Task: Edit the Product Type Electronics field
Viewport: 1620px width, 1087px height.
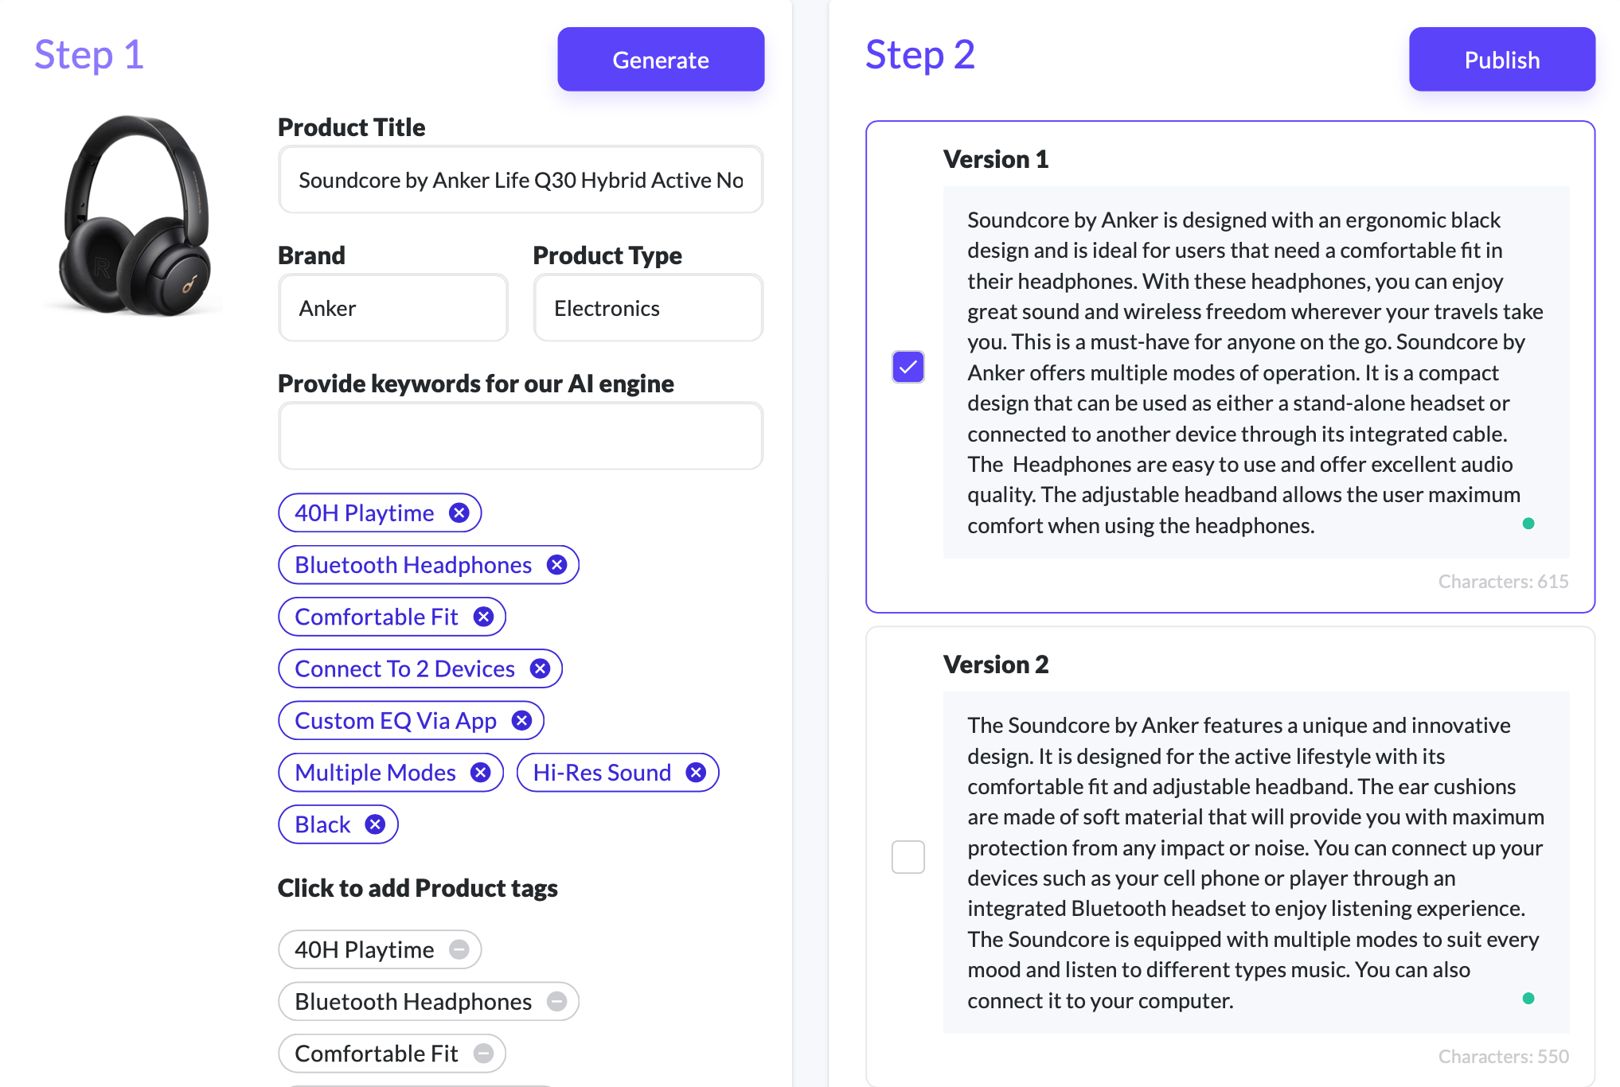Action: [x=649, y=308]
